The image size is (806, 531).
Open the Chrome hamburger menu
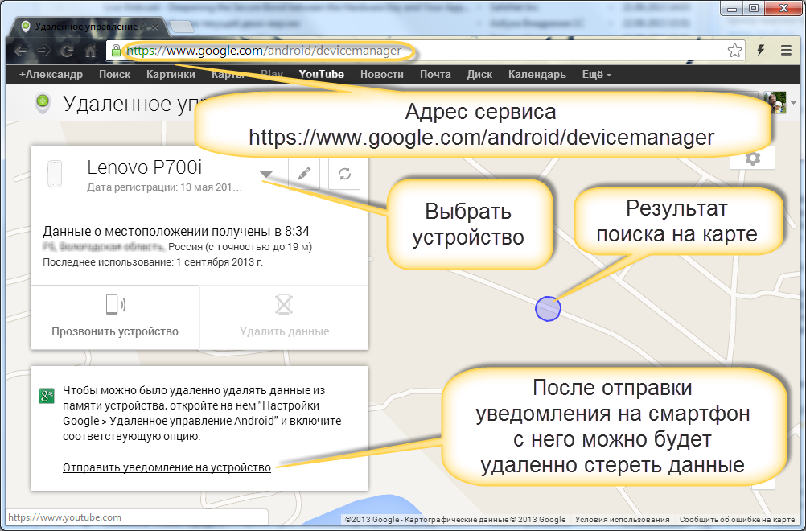coord(786,51)
